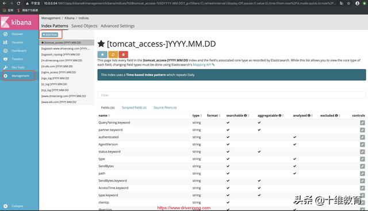The height and width of the screenshot is (211, 368).
Task: Edit the AgentVersion field
Action: (x=362, y=144)
